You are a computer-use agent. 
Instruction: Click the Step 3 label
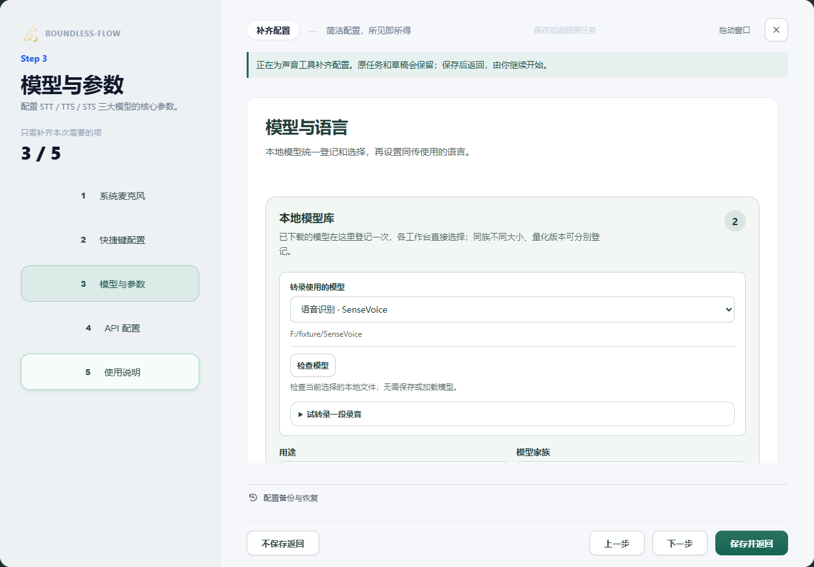pos(34,58)
